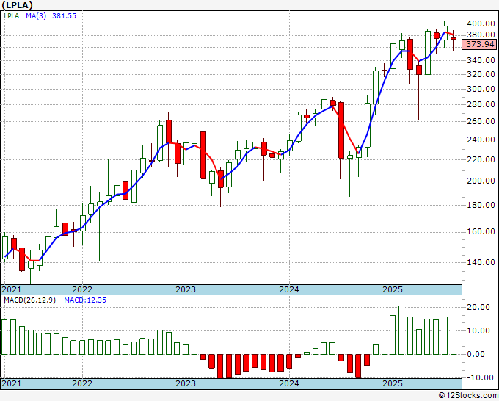Click 2022 on the MACD timeline
Viewport: 499px width, 401px height.
[82, 383]
